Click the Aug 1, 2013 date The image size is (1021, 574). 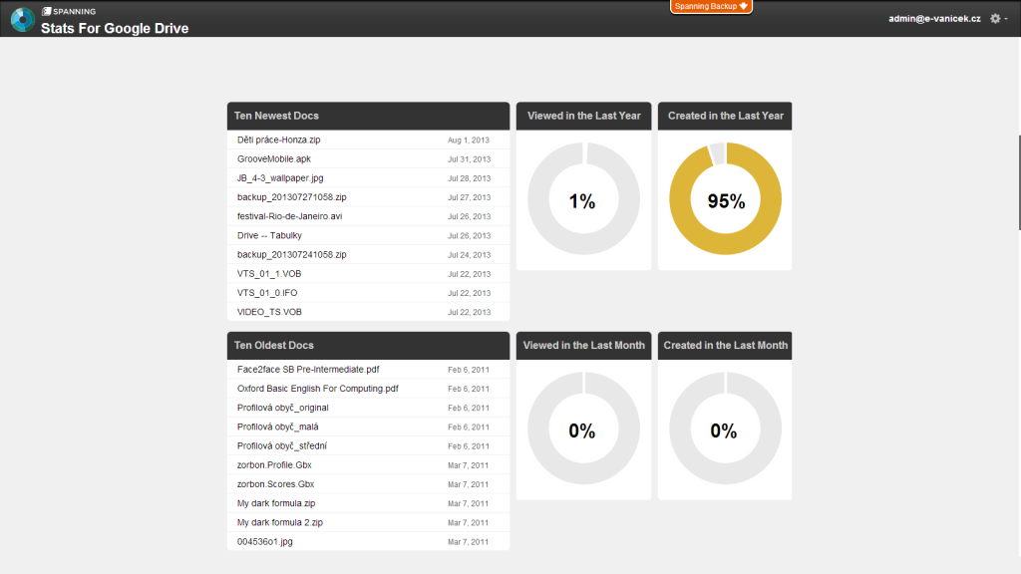tap(469, 140)
